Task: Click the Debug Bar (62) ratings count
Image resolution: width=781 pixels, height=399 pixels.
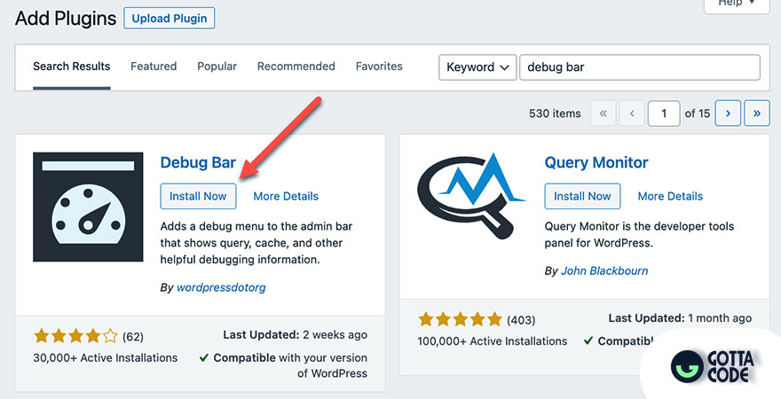Action: click(x=133, y=337)
